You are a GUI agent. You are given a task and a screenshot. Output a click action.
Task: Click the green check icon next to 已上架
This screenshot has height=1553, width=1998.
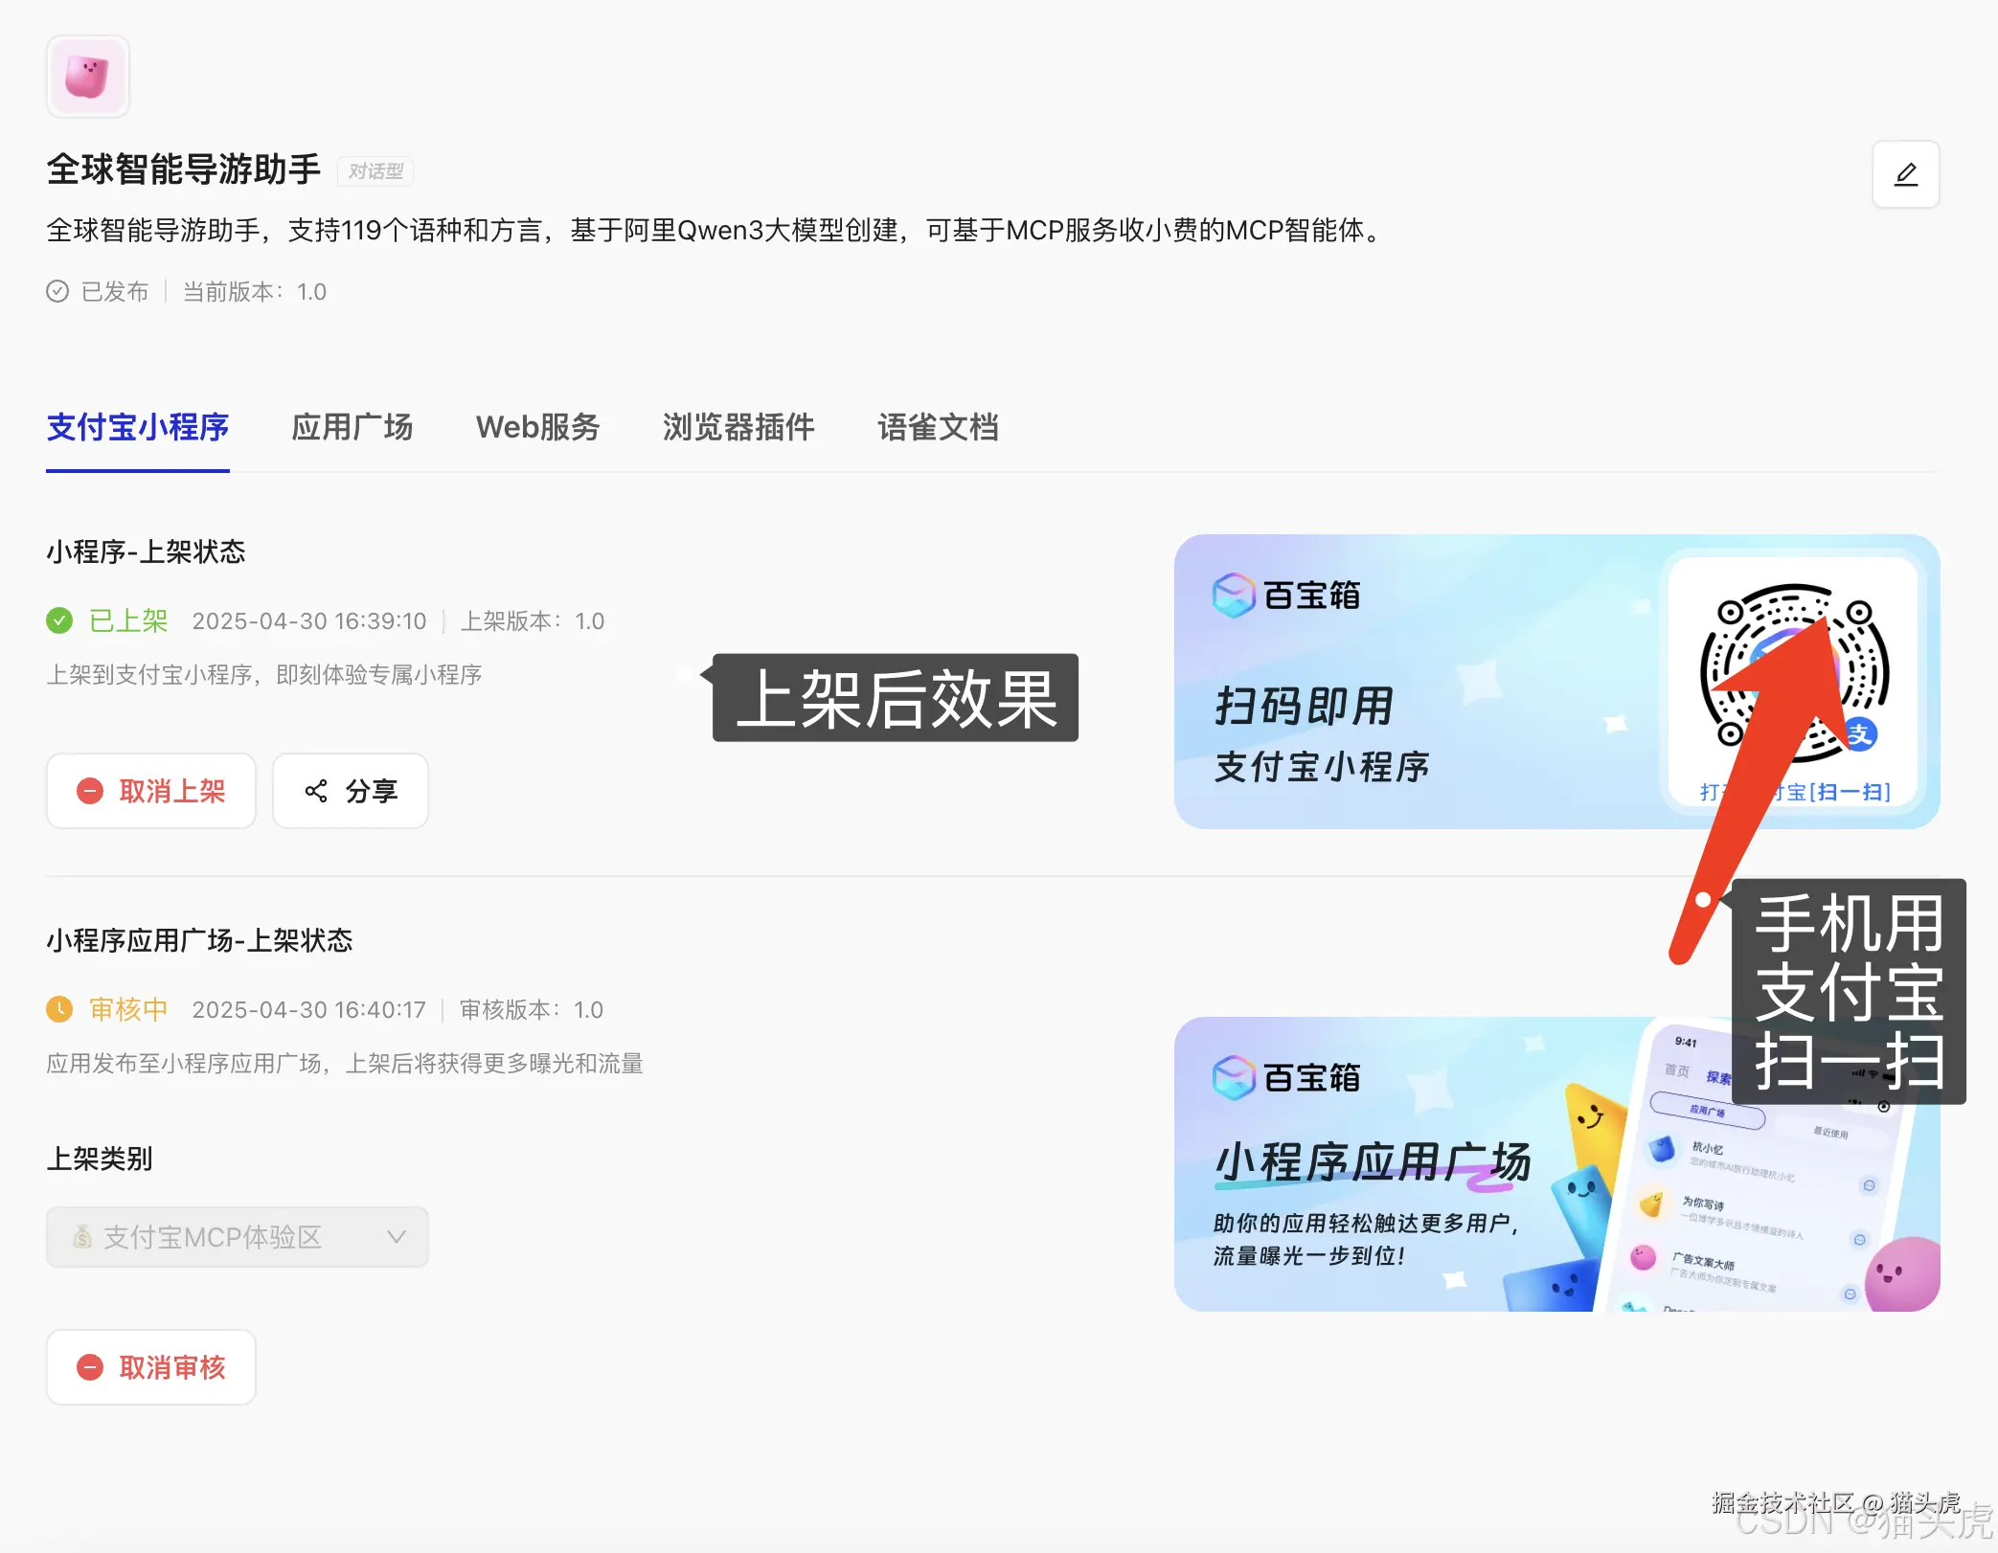(59, 620)
